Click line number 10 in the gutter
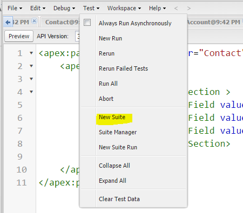Viewport: 243px width, 213px height. (x=22, y=169)
